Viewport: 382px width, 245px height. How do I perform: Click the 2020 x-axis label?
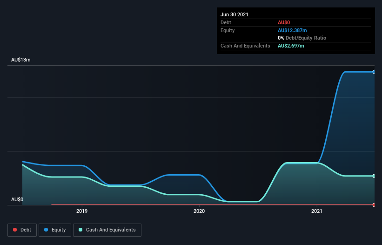click(199, 211)
